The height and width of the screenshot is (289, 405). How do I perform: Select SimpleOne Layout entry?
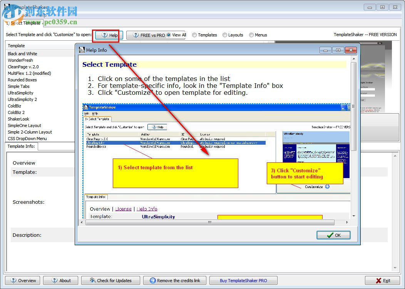coord(25,126)
